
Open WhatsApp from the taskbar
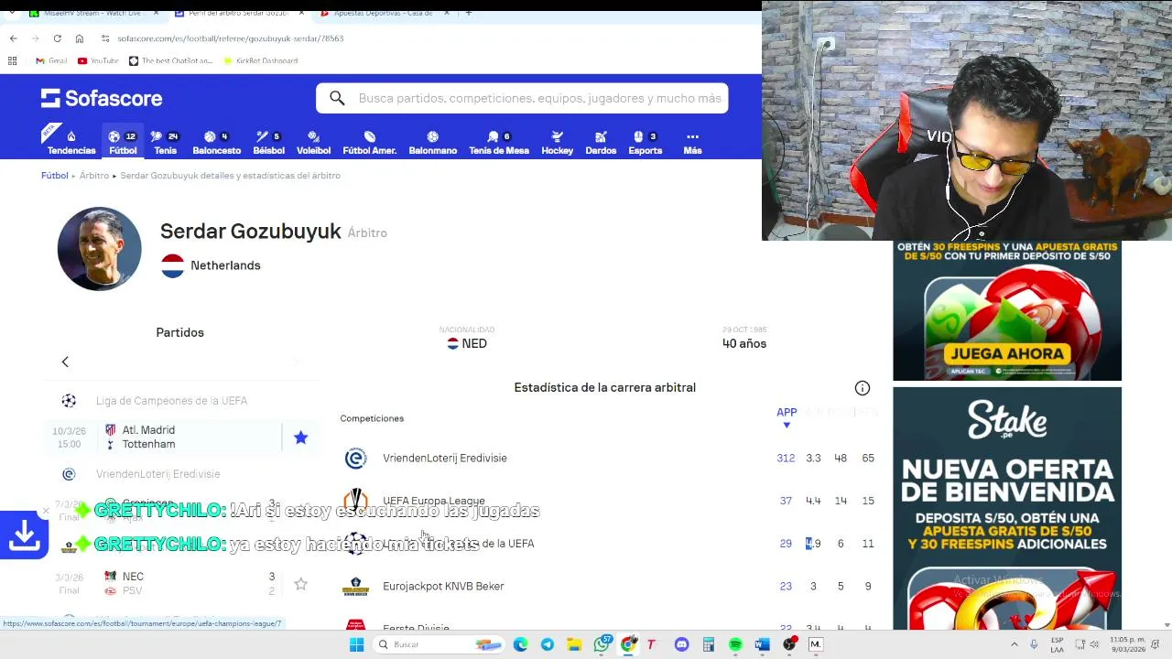point(602,644)
